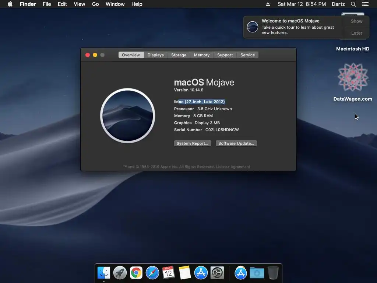Viewport: 377px width, 283px height.
Task: Open Finder from the Dock
Action: 104,273
